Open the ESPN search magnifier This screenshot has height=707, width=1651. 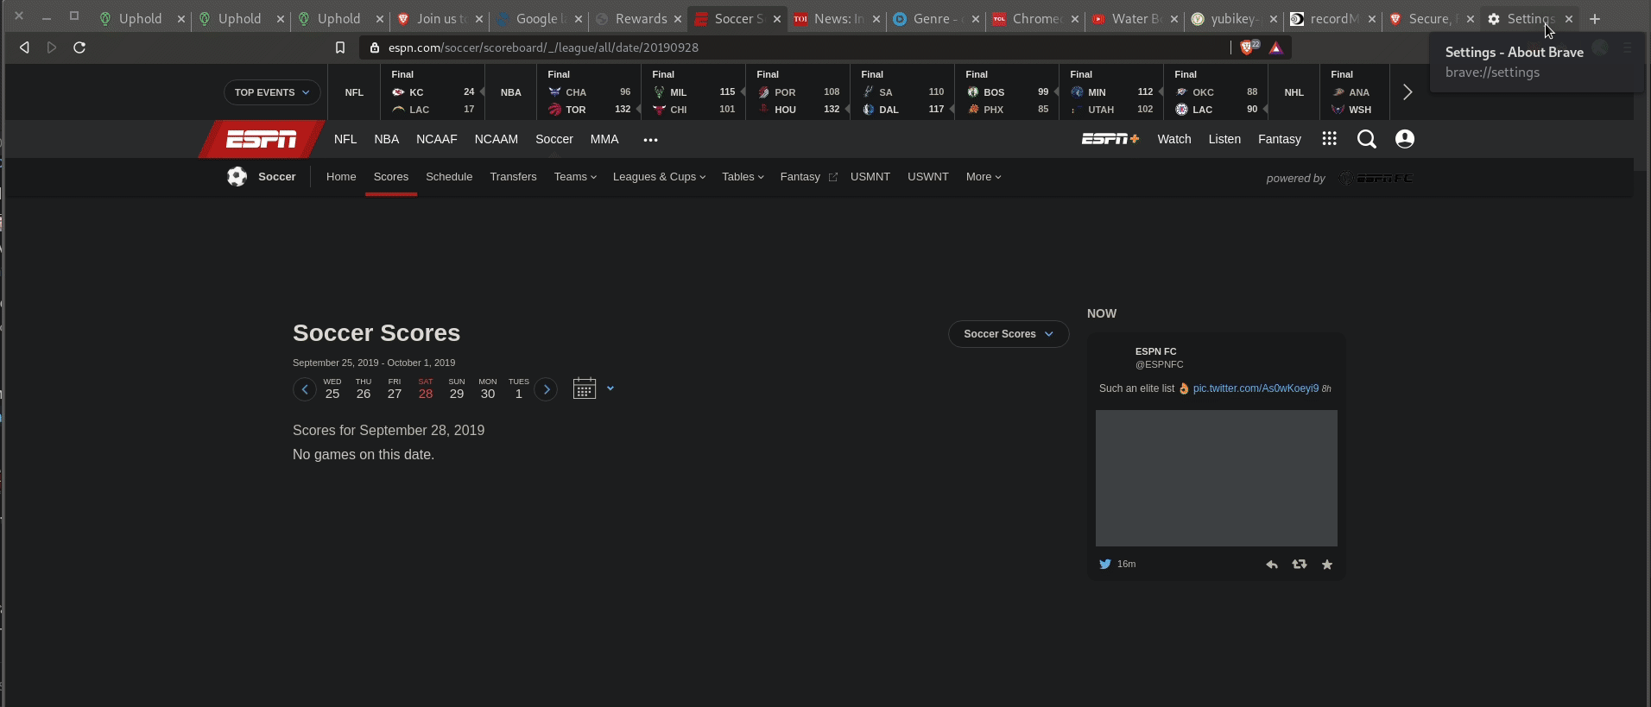click(x=1366, y=139)
